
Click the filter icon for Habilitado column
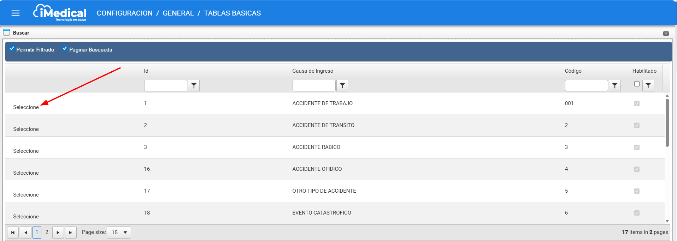[648, 85]
